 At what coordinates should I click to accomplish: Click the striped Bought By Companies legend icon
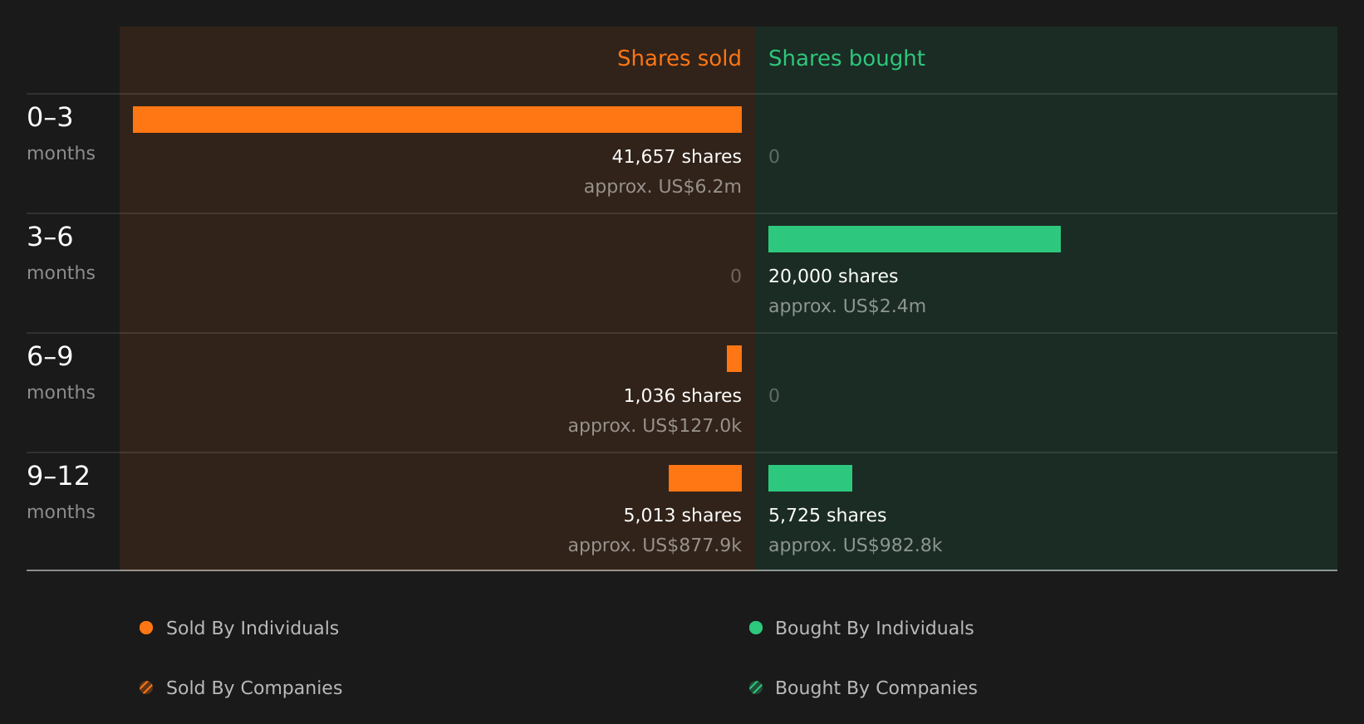pyautogui.click(x=756, y=687)
